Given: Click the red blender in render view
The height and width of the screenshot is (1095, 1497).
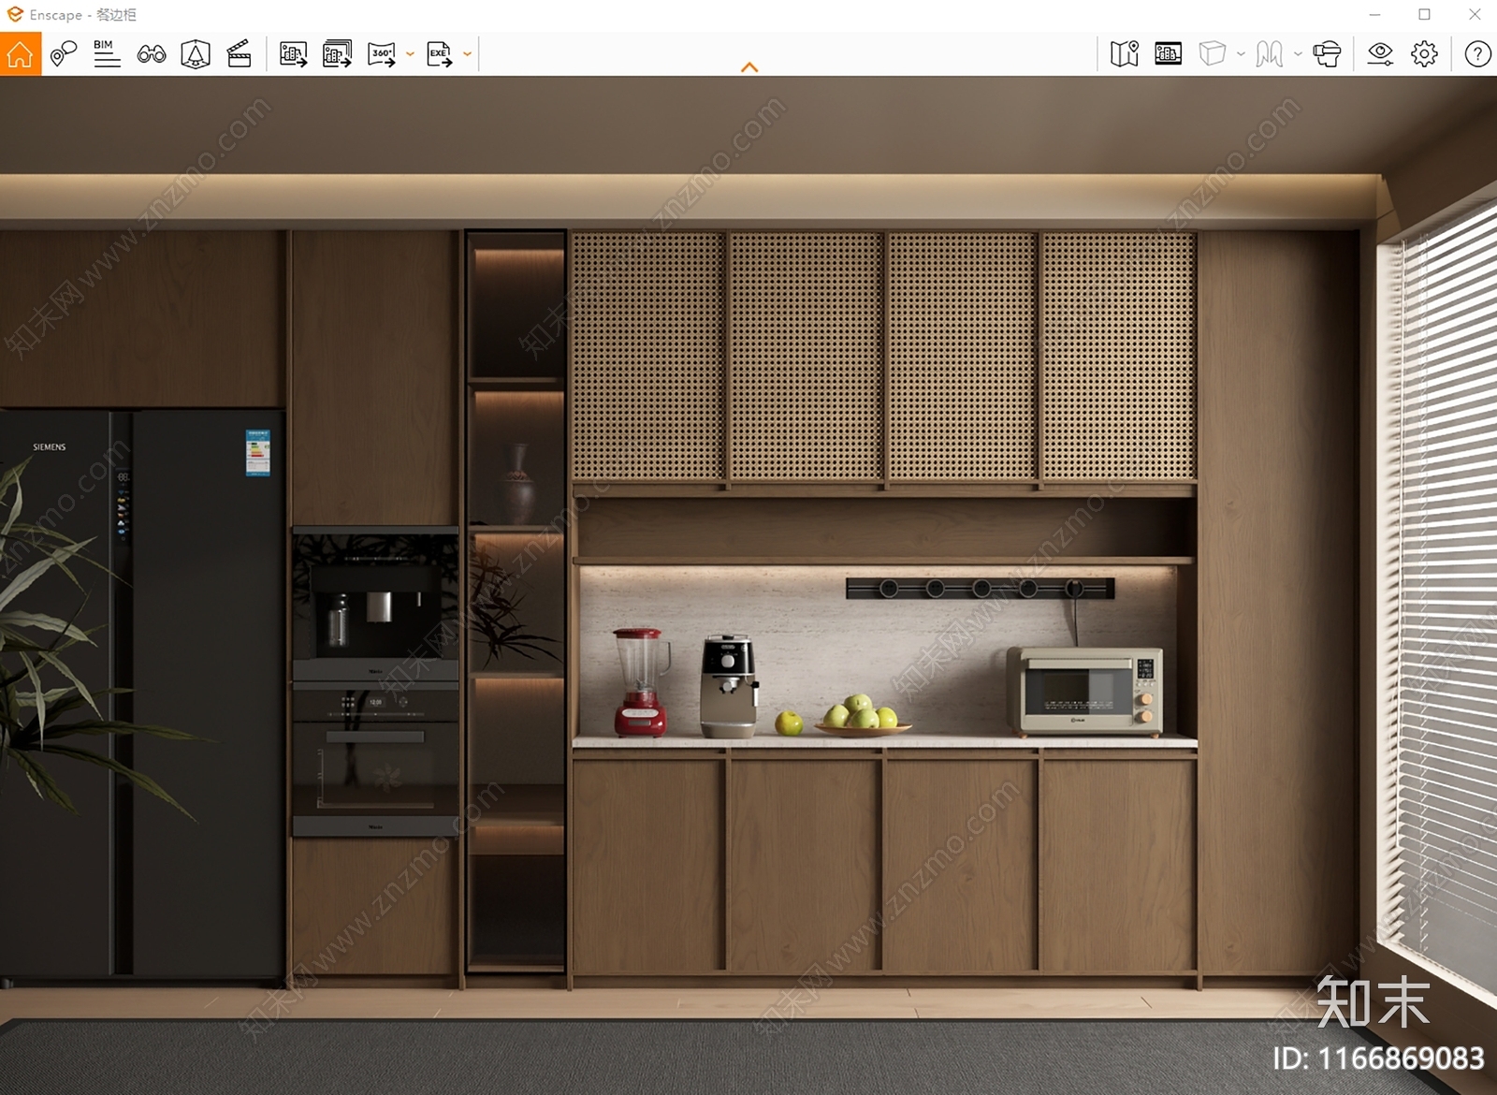Looking at the screenshot, I should click(641, 682).
